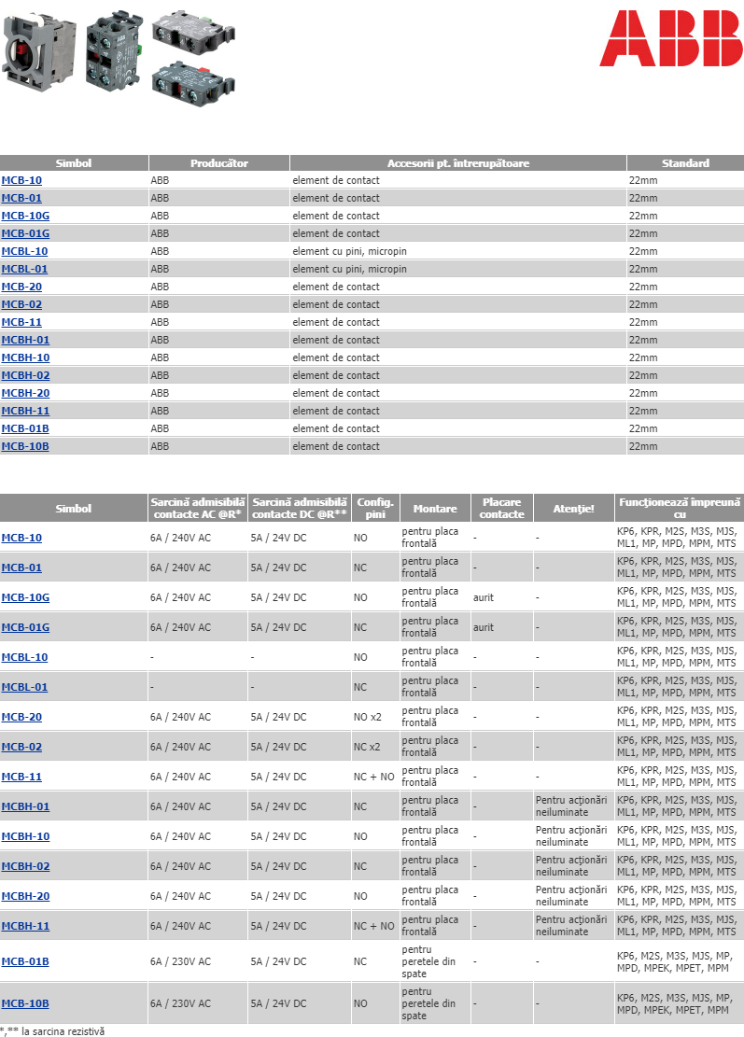Open MCB-01G link in the Producător table
The height and width of the screenshot is (1037, 744).
25,233
